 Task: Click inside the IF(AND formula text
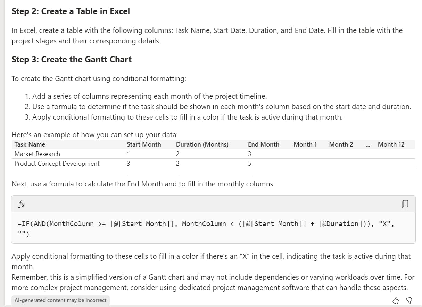point(206,224)
